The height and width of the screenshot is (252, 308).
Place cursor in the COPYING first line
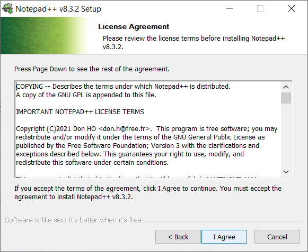pyautogui.click(x=123, y=86)
